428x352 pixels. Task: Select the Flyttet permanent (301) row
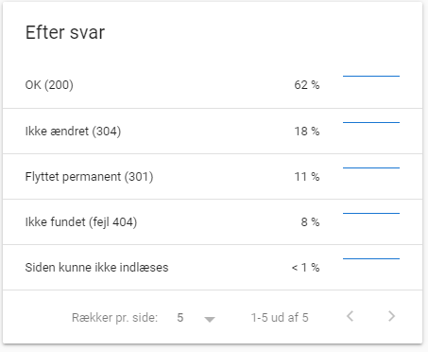(x=213, y=177)
